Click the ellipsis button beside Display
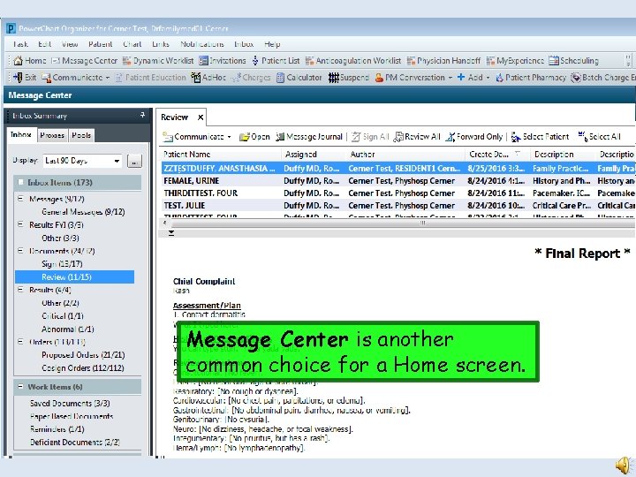 (x=134, y=162)
